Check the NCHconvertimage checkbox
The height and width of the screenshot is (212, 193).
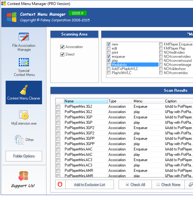[x=161, y=65]
